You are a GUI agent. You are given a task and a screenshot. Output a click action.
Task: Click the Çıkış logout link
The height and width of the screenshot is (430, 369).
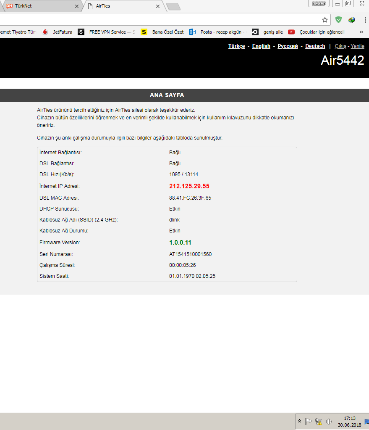click(x=340, y=46)
